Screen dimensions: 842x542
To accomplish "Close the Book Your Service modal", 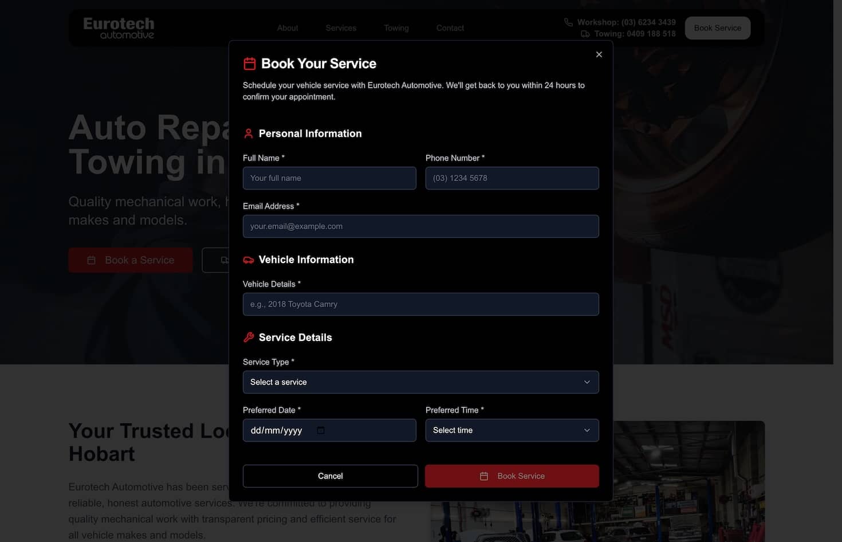I will tap(599, 54).
